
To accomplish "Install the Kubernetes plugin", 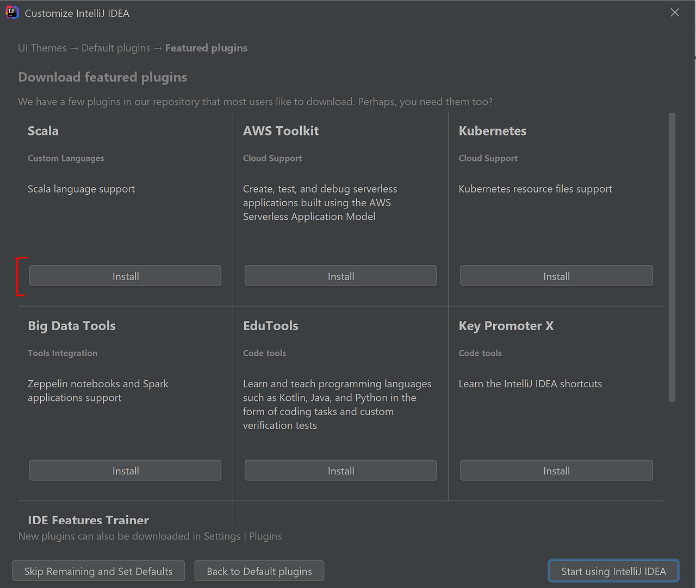I will click(556, 276).
